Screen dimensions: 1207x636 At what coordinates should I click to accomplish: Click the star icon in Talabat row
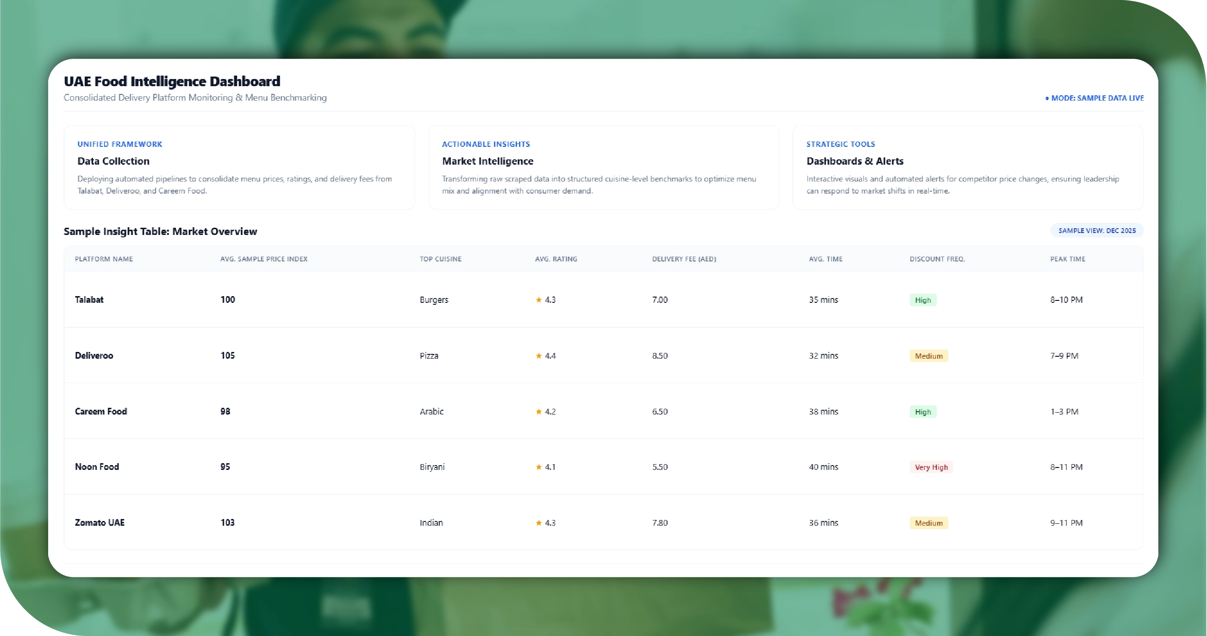point(538,300)
